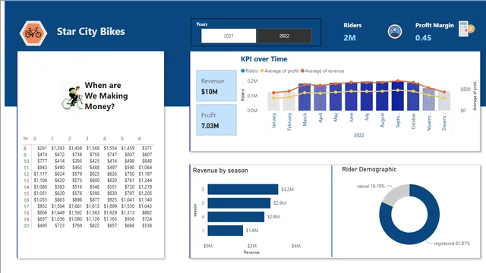
Task: Click the '2022' axis label under the months
Action: tap(358, 135)
